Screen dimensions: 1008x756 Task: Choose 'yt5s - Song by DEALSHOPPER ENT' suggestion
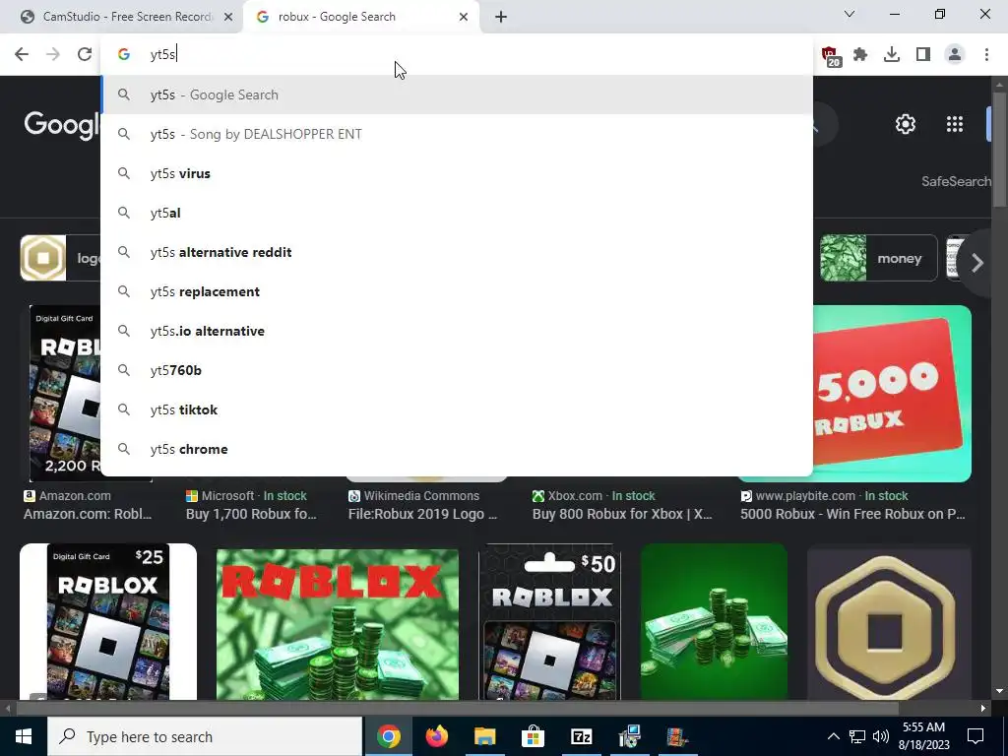click(457, 134)
